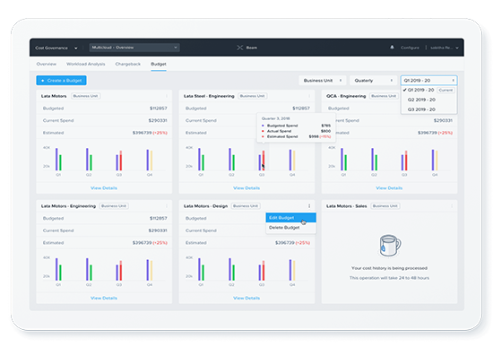Click Current Spend $290331 on Lata Motors - Engineering
Image resolution: width=493 pixels, height=356 pixels.
pyautogui.click(x=158, y=230)
